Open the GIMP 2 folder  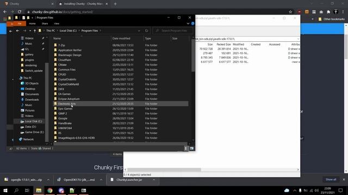63,113
